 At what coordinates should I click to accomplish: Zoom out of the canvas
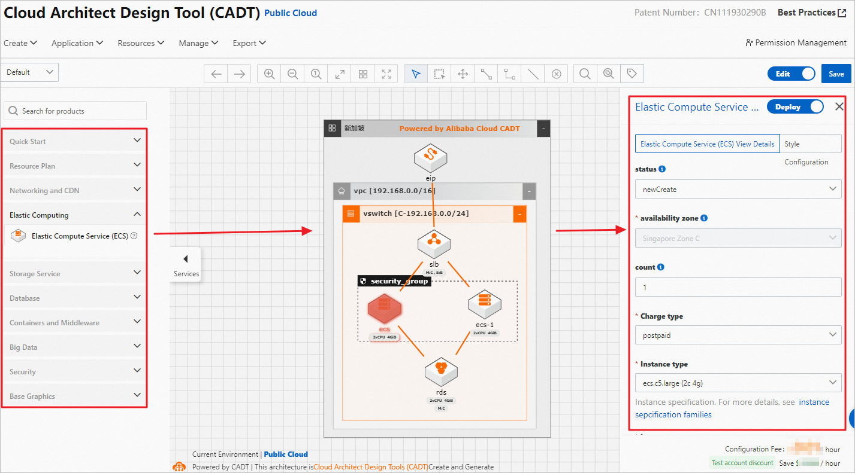[292, 74]
